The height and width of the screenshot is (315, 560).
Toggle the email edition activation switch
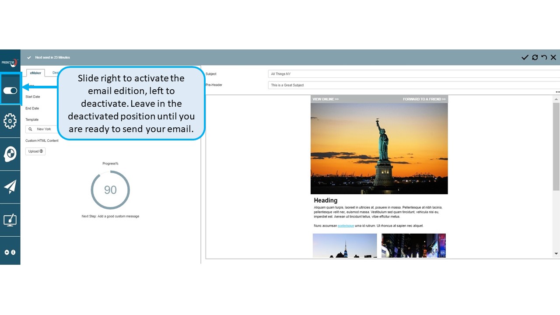[10, 91]
